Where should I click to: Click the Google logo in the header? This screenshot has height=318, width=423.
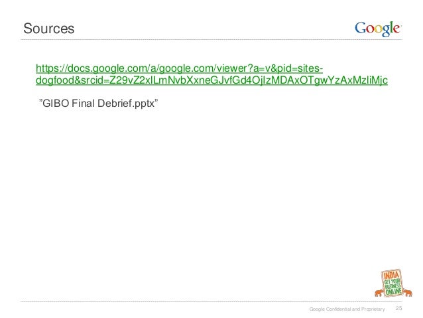pos(378,29)
